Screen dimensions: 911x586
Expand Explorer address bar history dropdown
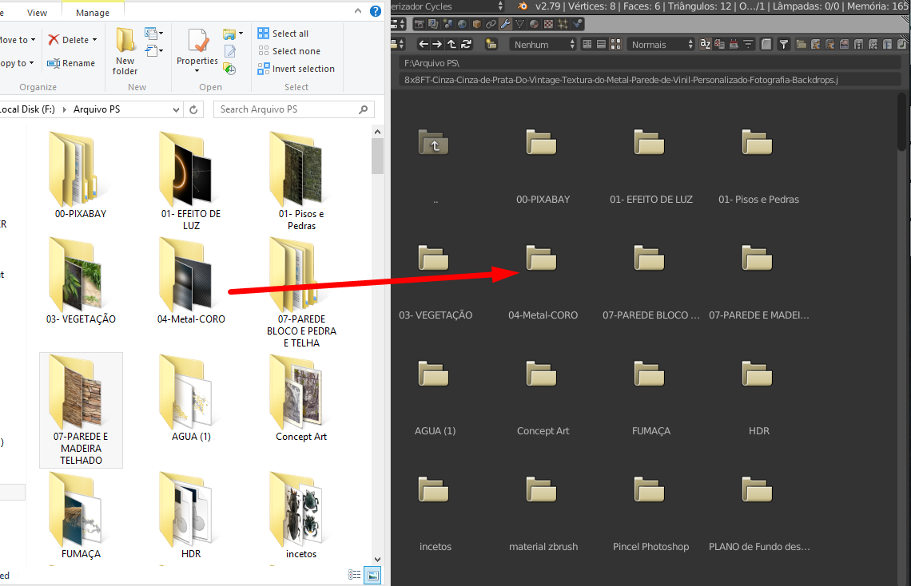pyautogui.click(x=176, y=109)
